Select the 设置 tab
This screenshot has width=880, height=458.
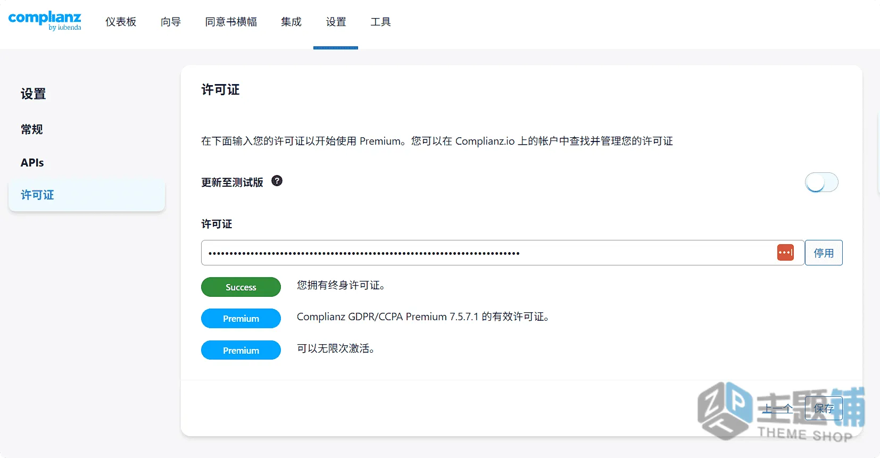pyautogui.click(x=336, y=22)
